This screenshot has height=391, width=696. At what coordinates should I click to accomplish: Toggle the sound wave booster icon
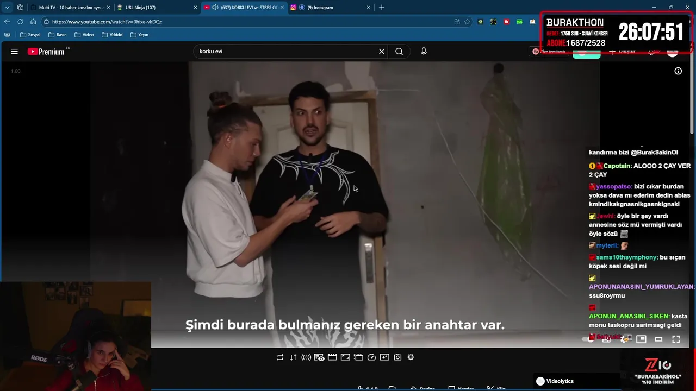[306, 357]
